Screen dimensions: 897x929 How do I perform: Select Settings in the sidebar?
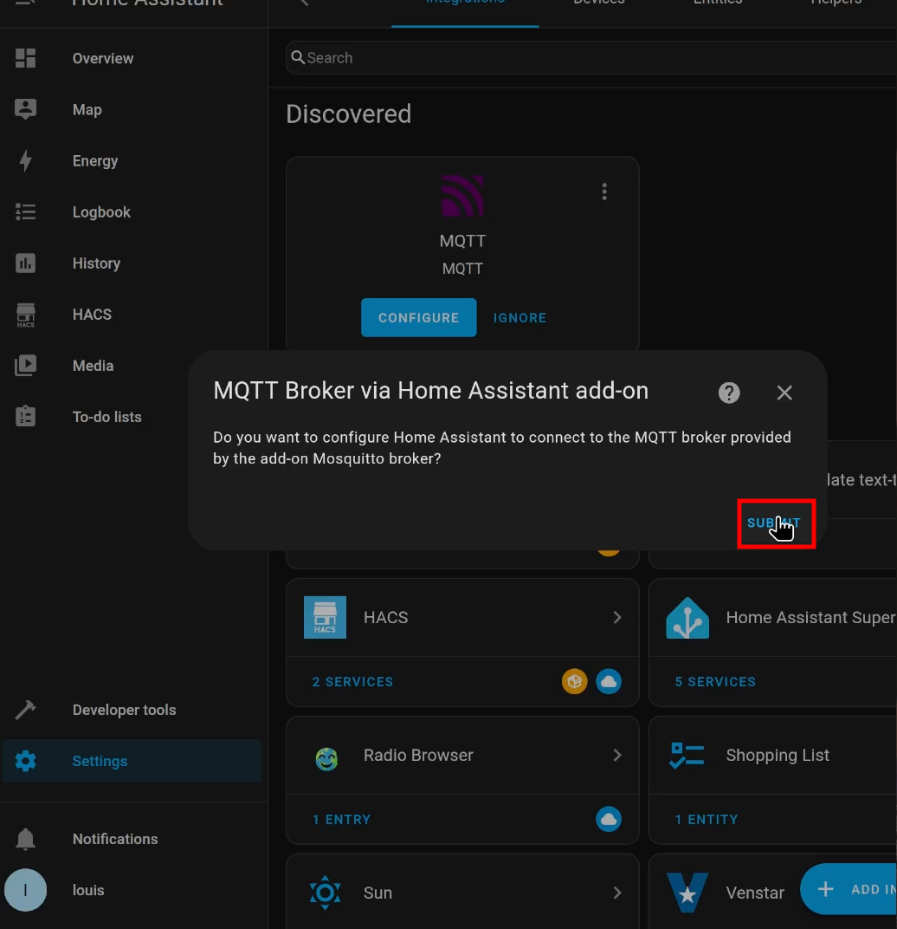[x=132, y=761]
